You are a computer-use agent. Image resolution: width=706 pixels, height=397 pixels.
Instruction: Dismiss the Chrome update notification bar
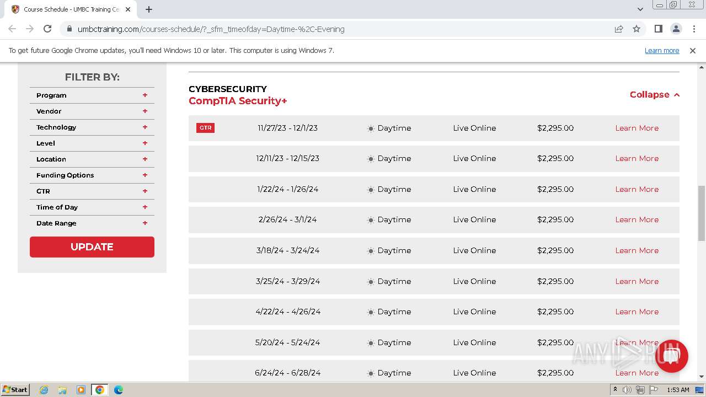click(x=693, y=51)
